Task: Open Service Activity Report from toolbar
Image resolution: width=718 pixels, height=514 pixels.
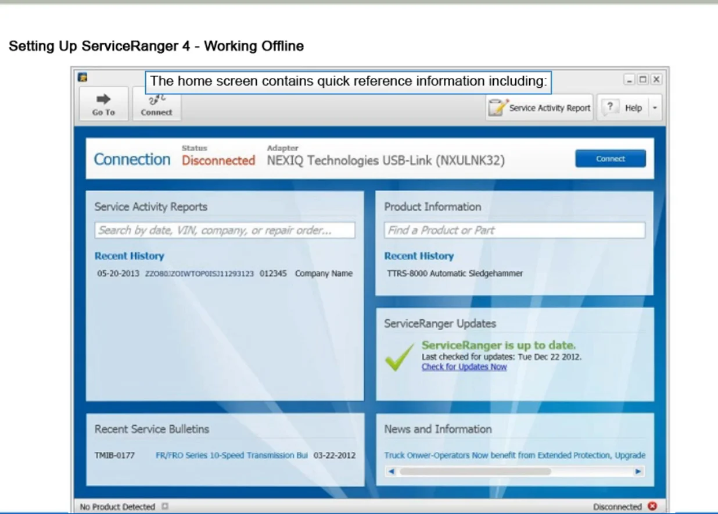Action: click(539, 108)
